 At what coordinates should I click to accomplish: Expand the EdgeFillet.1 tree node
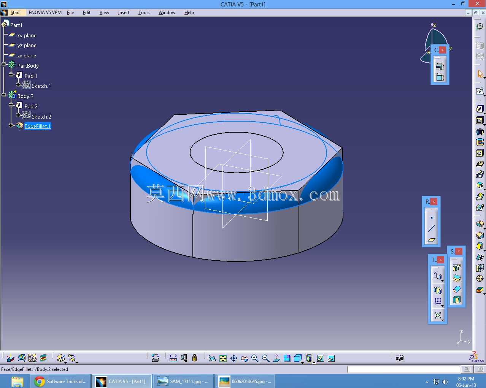[11, 125]
